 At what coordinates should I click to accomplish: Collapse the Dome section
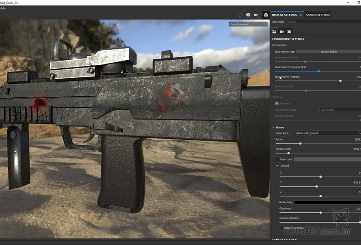click(274, 128)
